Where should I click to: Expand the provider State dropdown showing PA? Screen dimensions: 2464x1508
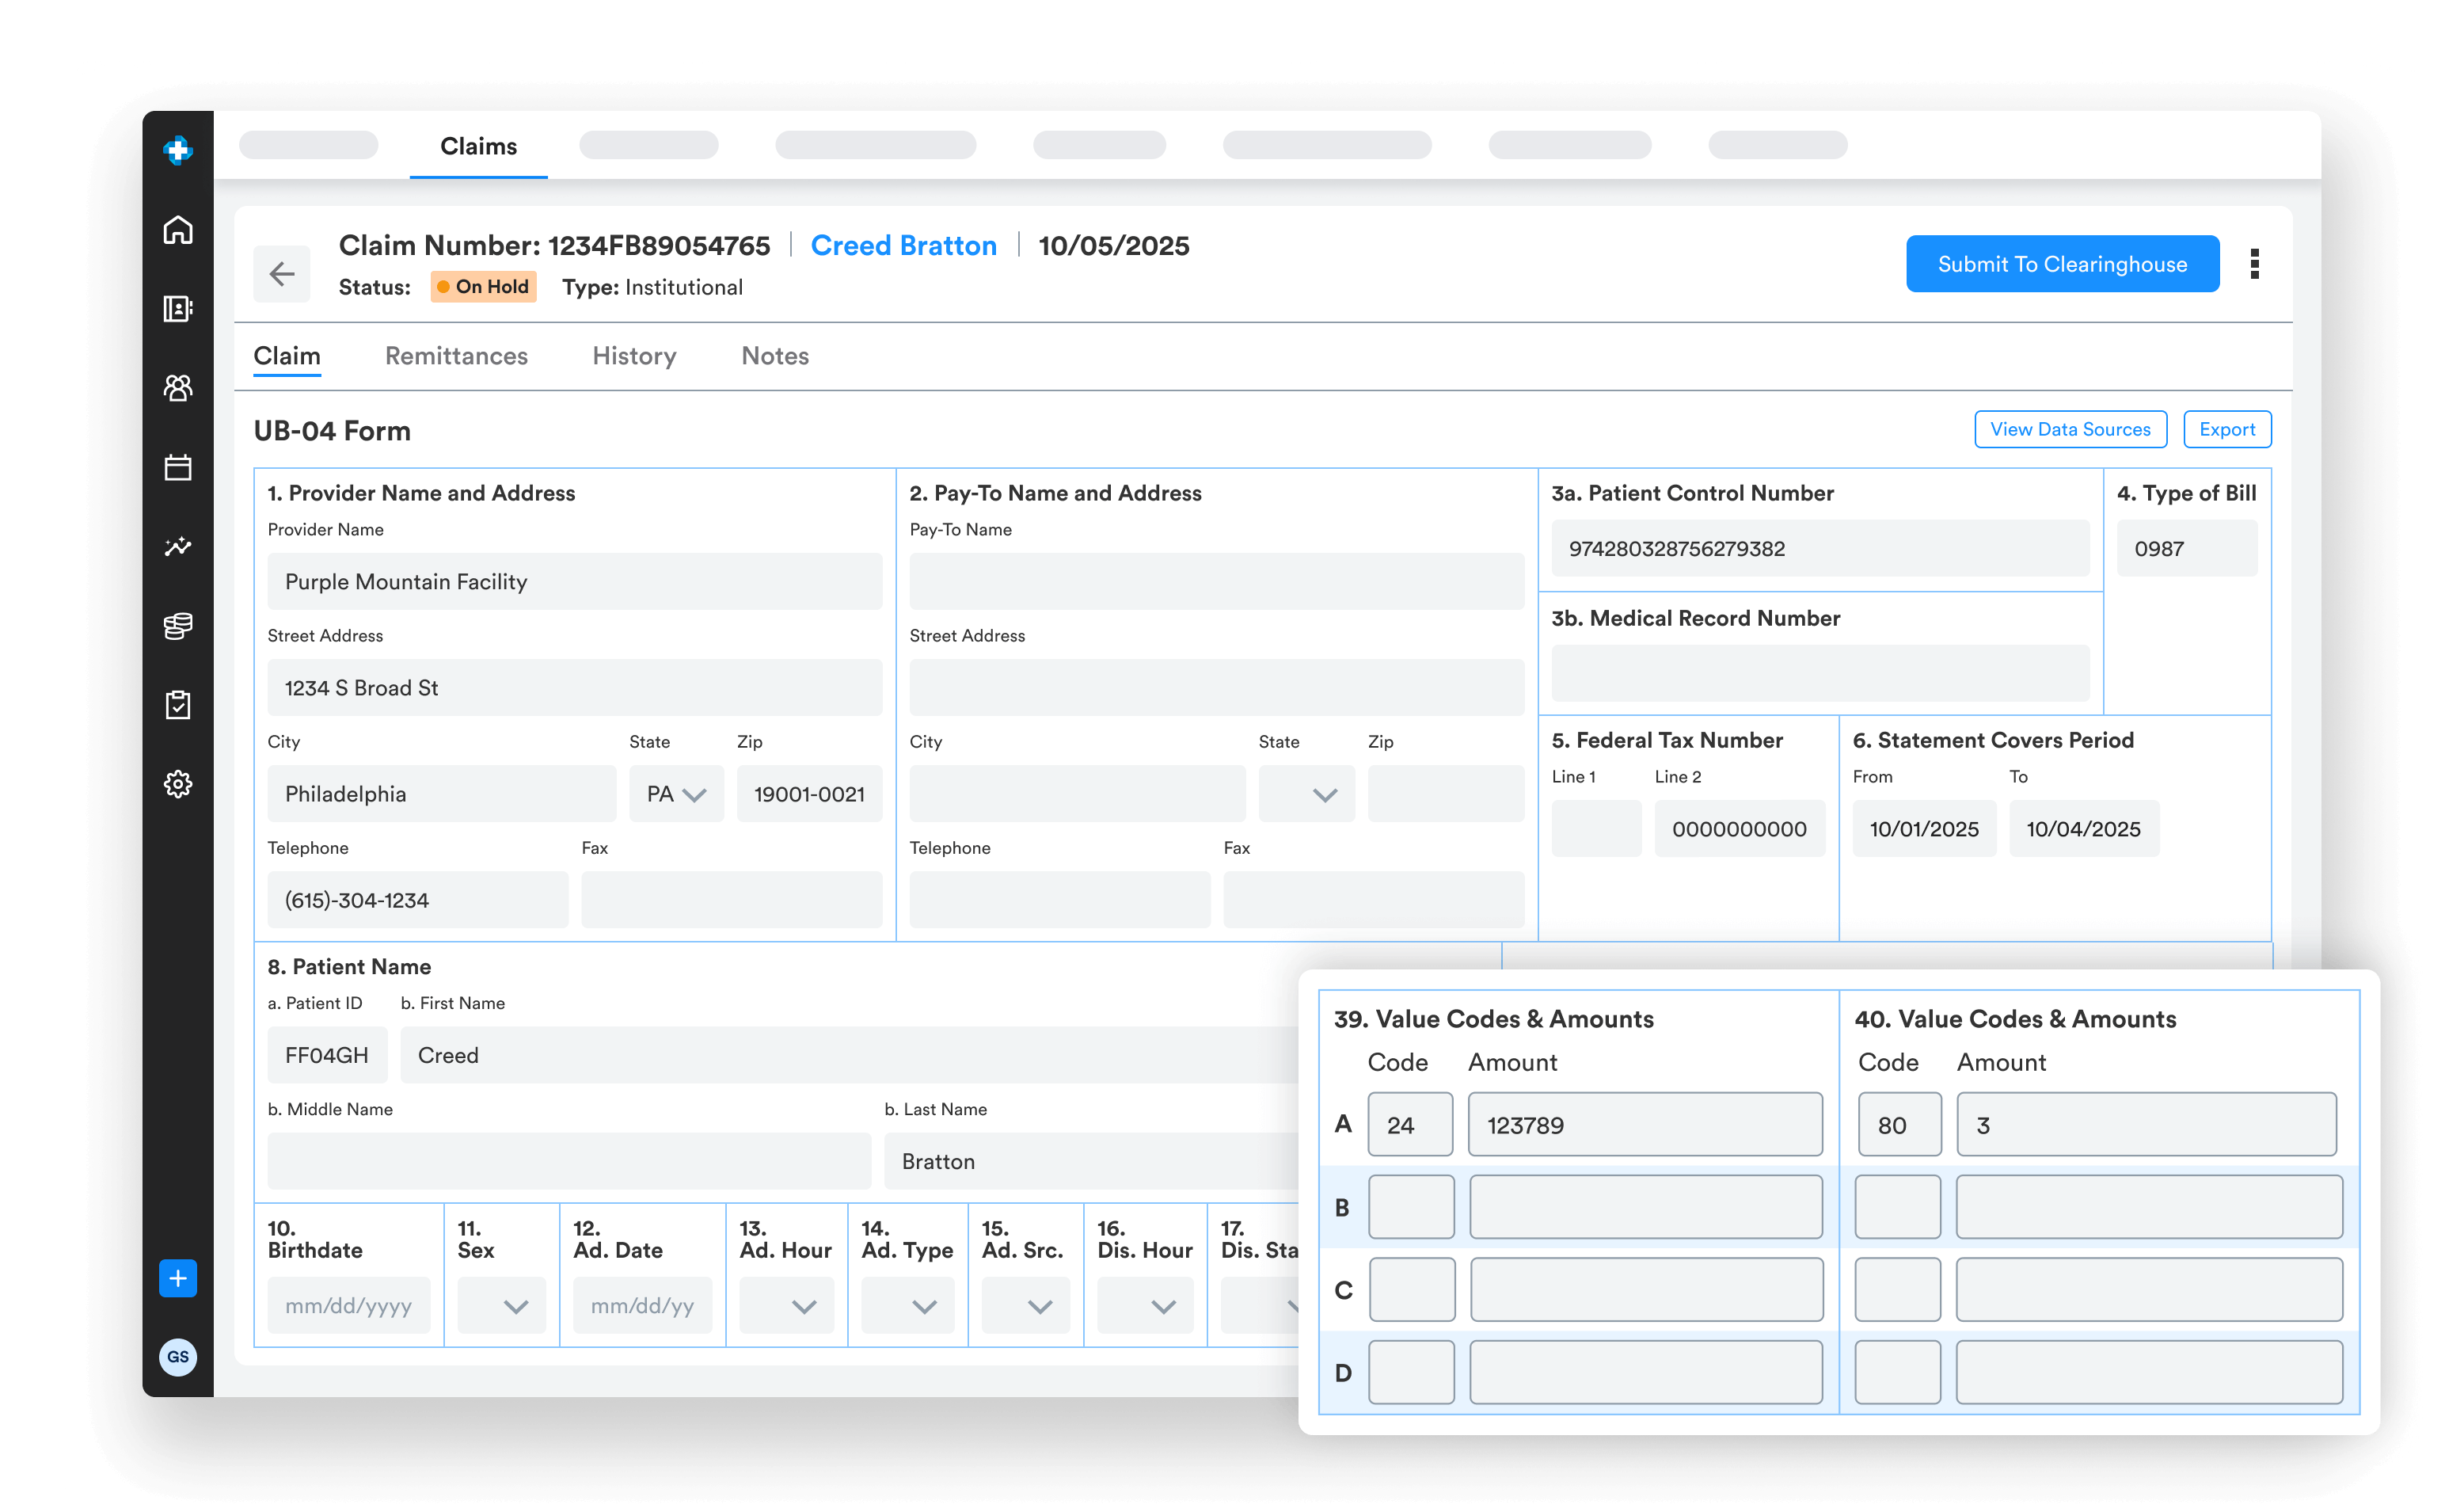[676, 794]
